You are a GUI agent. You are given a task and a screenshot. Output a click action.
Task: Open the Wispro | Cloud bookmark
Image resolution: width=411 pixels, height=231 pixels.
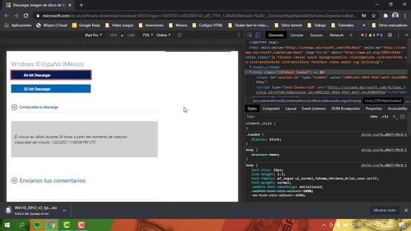click(x=51, y=26)
